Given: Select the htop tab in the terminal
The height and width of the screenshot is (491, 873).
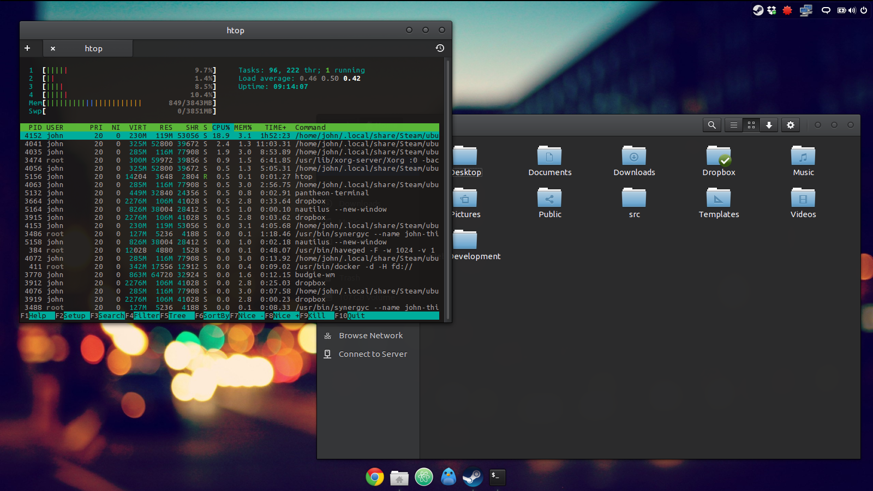Looking at the screenshot, I should (x=93, y=48).
